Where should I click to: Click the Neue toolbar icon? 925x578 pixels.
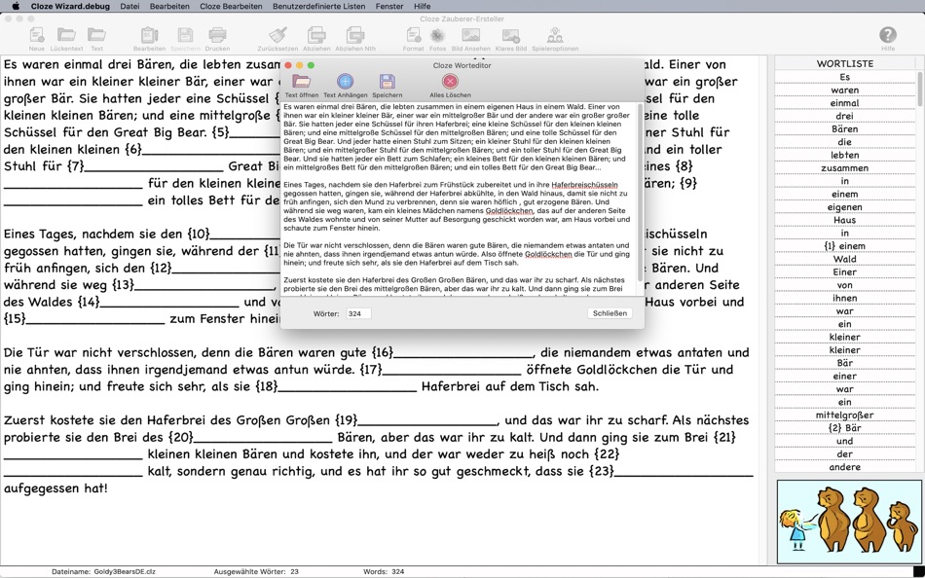[x=37, y=35]
